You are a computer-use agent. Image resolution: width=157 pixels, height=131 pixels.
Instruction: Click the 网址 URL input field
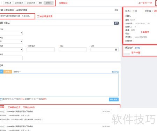tap(73, 49)
